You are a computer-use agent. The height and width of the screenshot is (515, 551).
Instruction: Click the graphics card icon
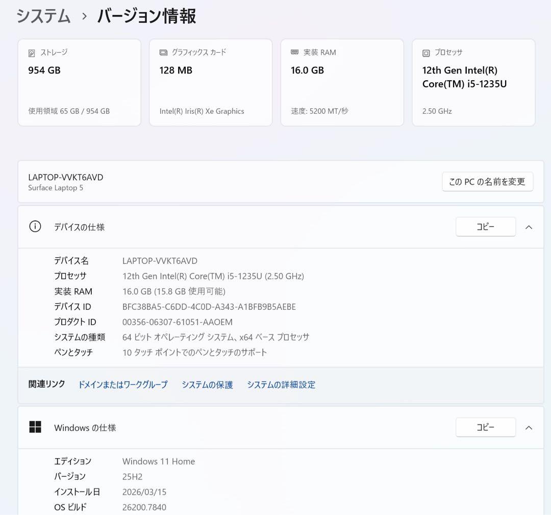click(x=163, y=53)
